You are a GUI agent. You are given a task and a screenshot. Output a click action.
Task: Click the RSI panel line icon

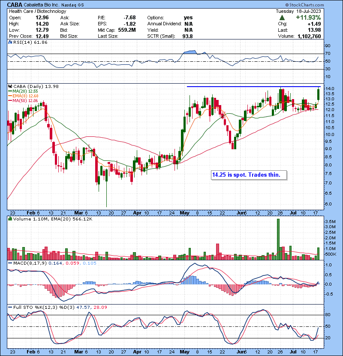10,42
